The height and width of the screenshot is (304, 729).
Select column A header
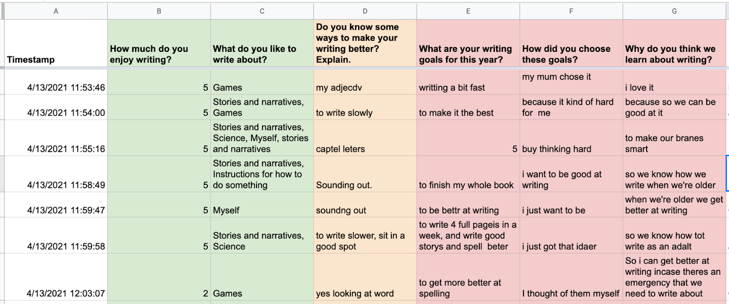tap(56, 11)
